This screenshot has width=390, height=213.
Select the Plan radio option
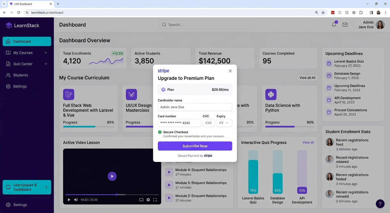tap(163, 90)
